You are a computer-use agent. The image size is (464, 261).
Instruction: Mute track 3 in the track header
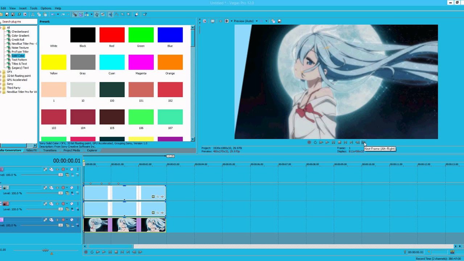click(72, 204)
